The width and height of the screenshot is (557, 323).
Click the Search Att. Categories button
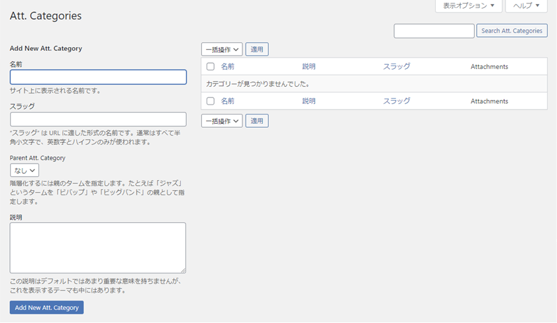[511, 31]
